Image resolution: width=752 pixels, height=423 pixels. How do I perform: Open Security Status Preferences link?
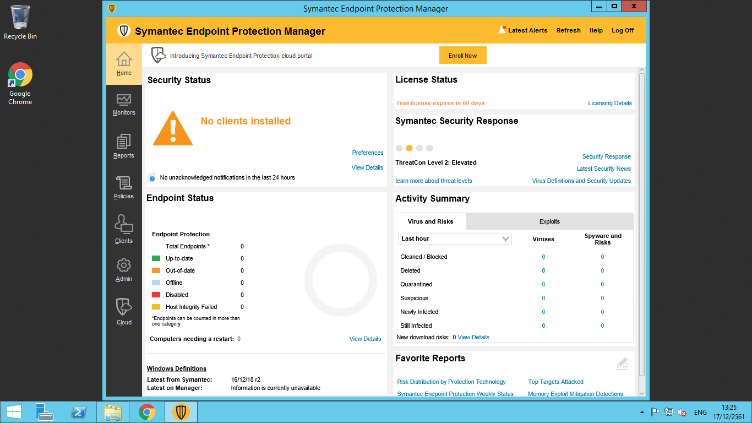(x=367, y=153)
